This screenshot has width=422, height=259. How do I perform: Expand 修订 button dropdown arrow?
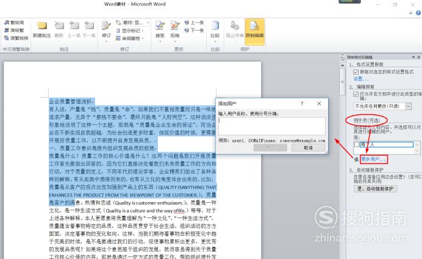point(106,42)
